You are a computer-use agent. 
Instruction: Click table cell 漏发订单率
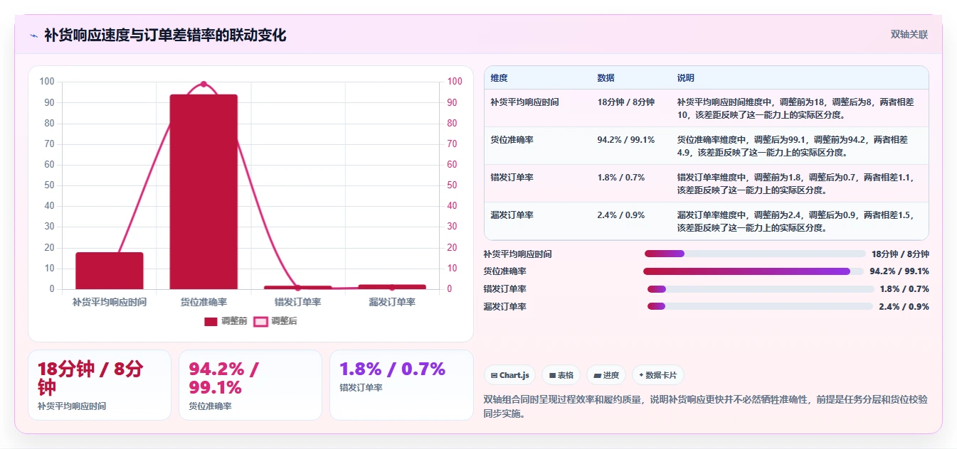(512, 215)
